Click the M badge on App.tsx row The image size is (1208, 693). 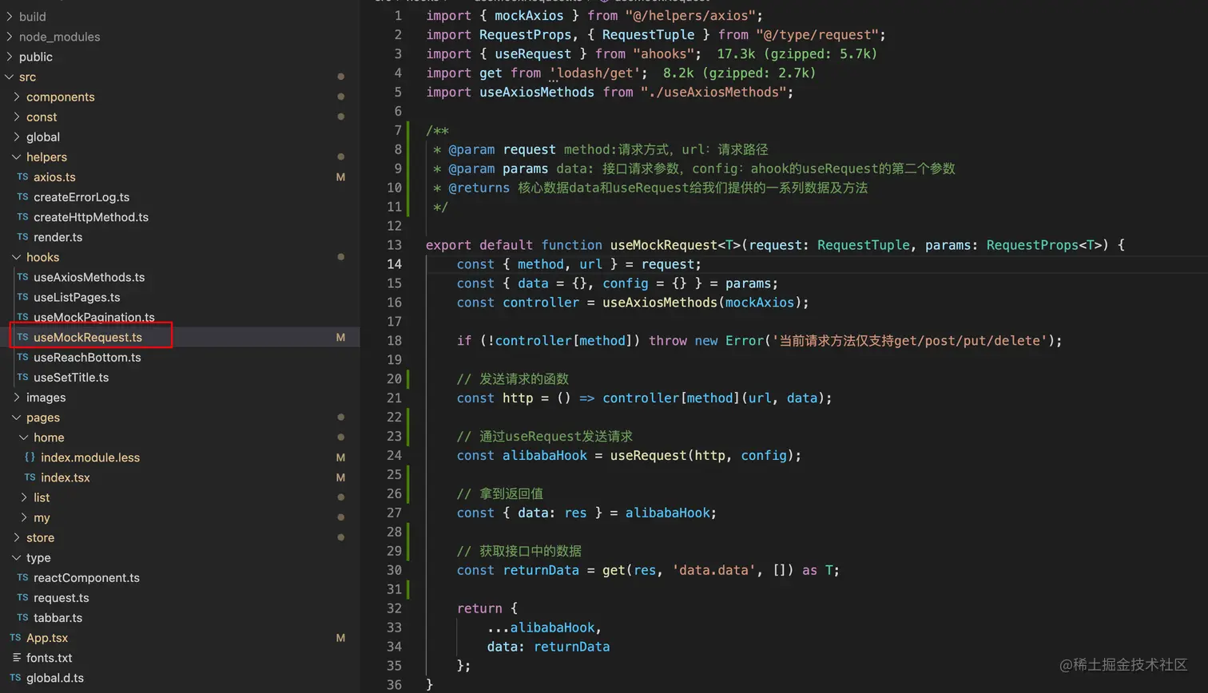coord(340,638)
